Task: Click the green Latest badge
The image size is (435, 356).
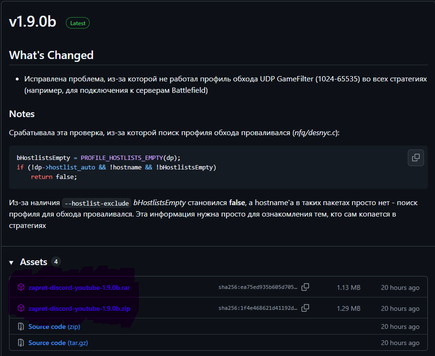Action: tap(77, 23)
